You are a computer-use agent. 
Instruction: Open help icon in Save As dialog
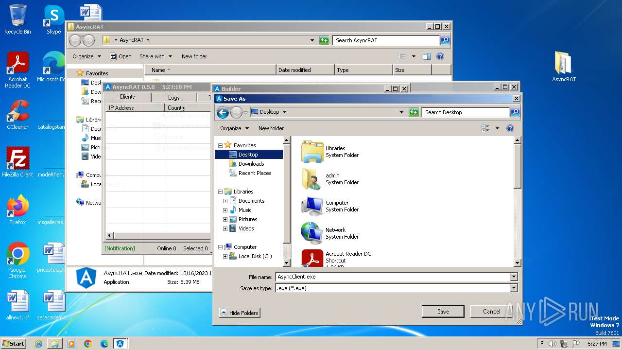tap(510, 128)
